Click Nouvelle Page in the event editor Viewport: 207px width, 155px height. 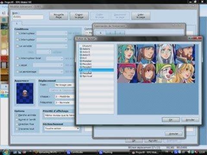[x=59, y=16]
